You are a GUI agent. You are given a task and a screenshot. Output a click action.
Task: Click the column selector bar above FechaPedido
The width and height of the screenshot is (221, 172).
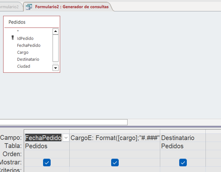47,132
